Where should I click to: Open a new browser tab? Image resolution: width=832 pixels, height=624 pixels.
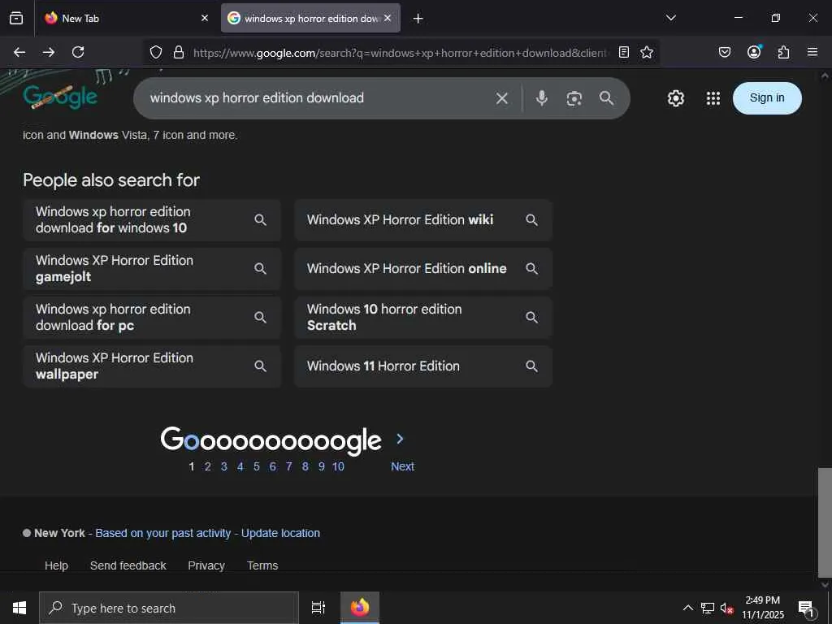[418, 19]
